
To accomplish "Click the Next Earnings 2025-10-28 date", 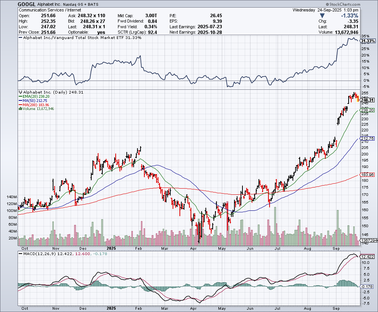I will [x=208, y=32].
